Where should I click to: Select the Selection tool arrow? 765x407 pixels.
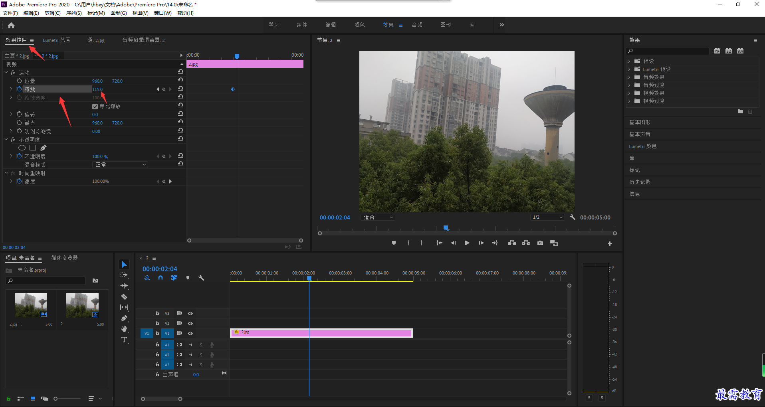[x=124, y=265]
